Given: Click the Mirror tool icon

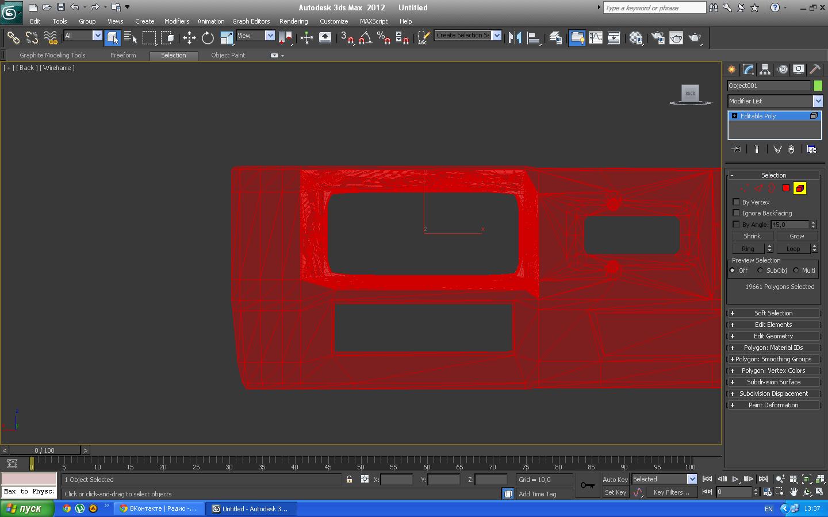Looking at the screenshot, I should (x=515, y=38).
